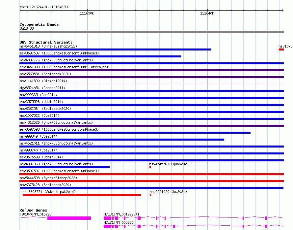293x230 pixels.
Task: Open esv3597593 (1000GenomesConsortiumPhase3) label
Action: pyautogui.click(x=59, y=129)
